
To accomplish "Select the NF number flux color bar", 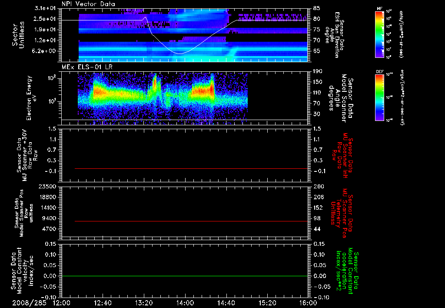I will 379,34.
